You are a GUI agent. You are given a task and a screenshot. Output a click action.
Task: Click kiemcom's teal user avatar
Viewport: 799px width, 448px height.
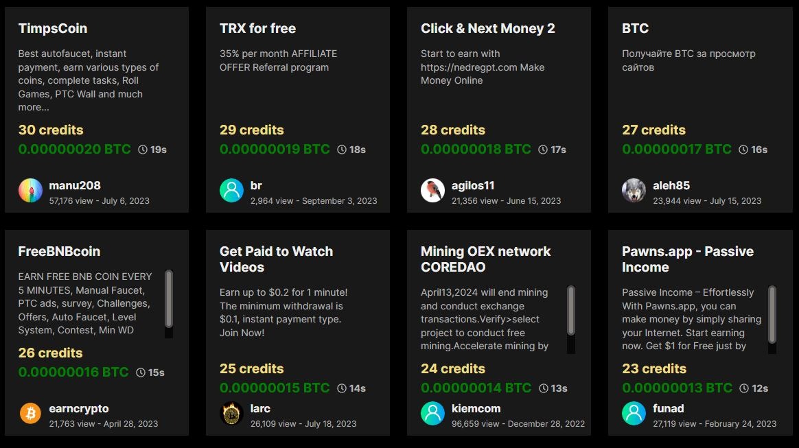point(432,414)
